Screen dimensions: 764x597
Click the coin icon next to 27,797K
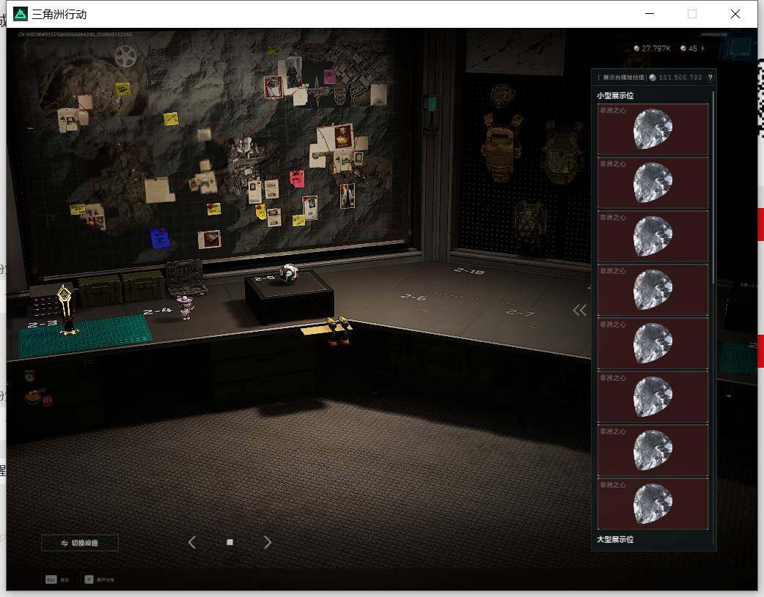point(636,48)
